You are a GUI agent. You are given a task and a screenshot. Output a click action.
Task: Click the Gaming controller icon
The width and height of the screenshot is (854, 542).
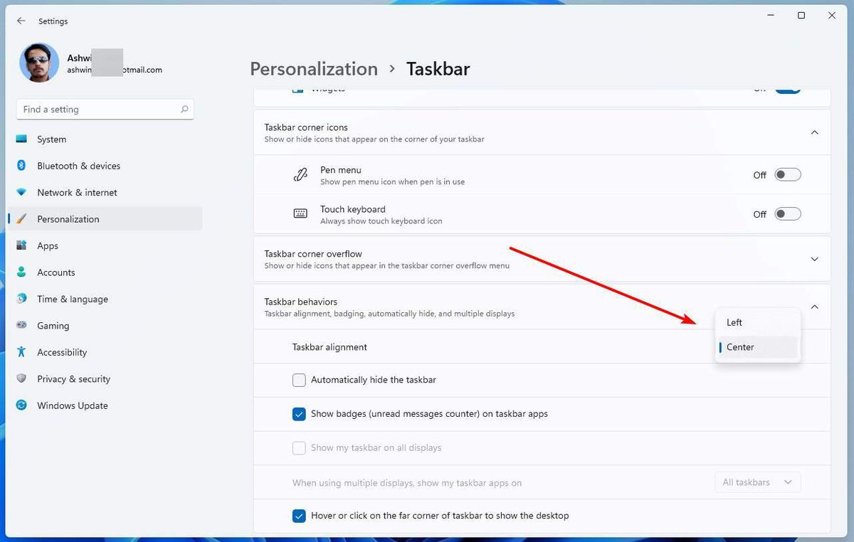coord(21,326)
